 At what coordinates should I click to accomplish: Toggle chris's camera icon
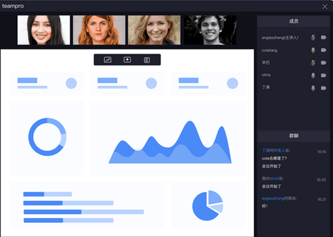click(323, 75)
